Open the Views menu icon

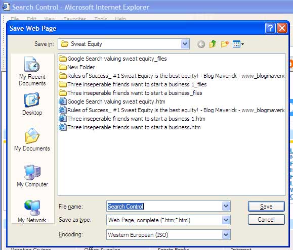238,44
